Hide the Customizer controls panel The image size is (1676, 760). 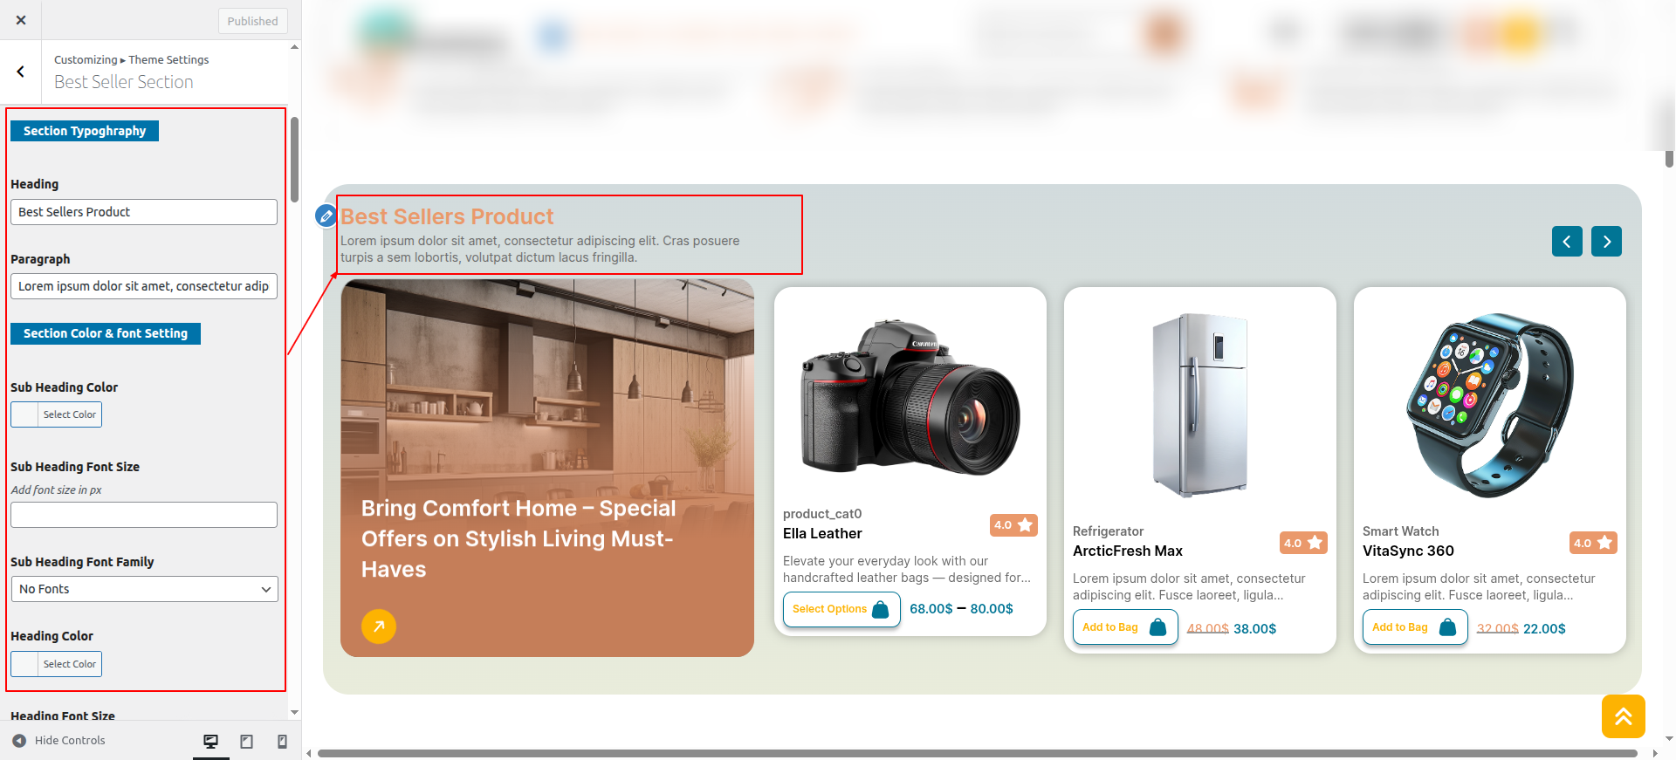pos(59,741)
